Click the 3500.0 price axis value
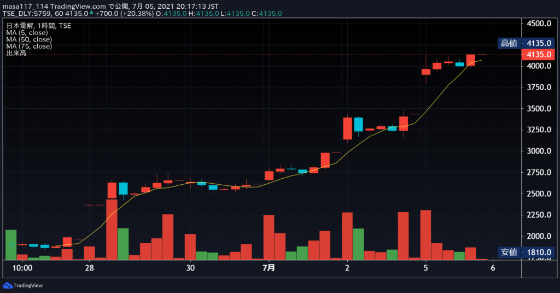 (539, 109)
